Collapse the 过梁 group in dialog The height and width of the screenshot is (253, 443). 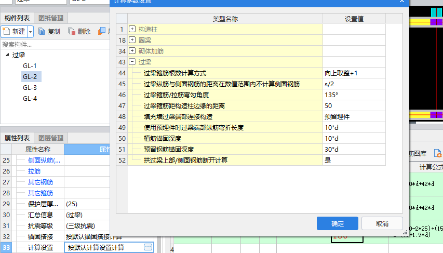(x=132, y=62)
